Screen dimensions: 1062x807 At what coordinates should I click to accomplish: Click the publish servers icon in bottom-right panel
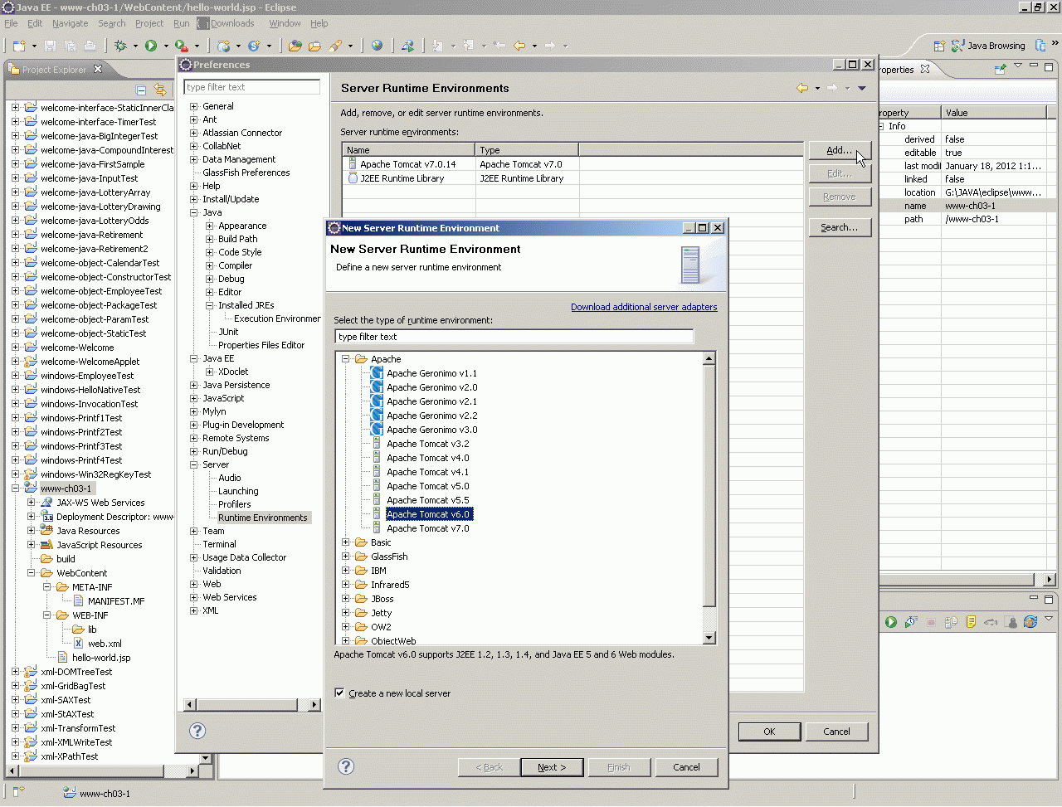[951, 622]
